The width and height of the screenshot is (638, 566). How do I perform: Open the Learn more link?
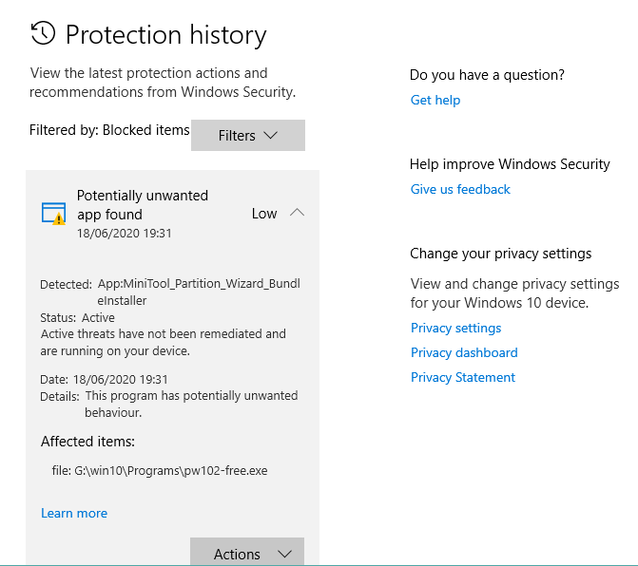coord(74,513)
